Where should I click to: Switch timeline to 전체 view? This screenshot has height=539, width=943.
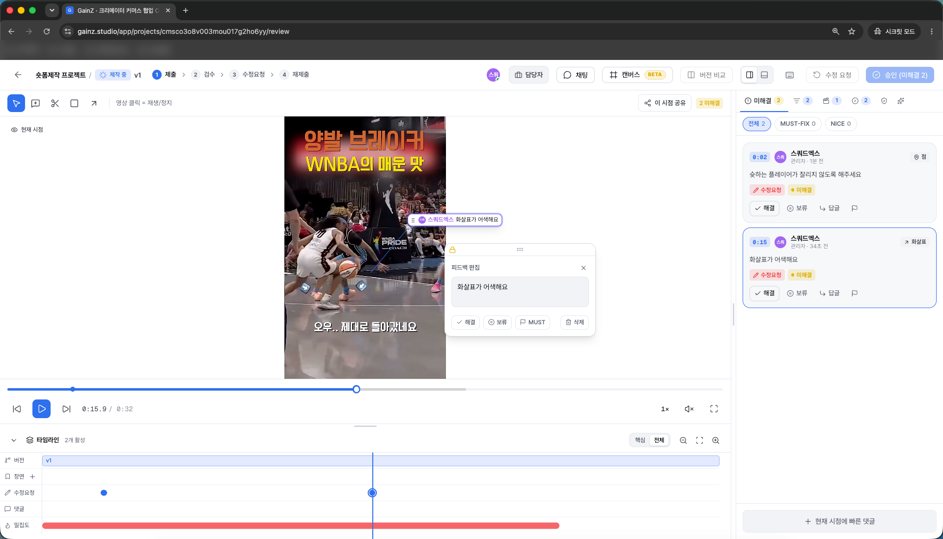click(x=659, y=440)
